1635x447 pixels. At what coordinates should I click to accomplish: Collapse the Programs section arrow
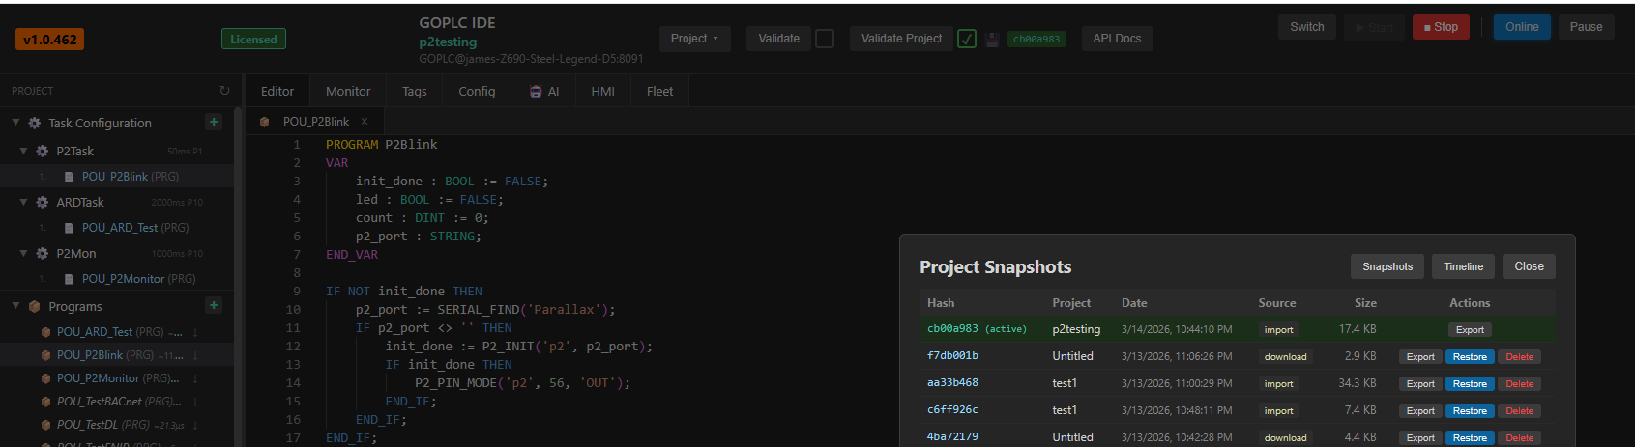(x=15, y=306)
